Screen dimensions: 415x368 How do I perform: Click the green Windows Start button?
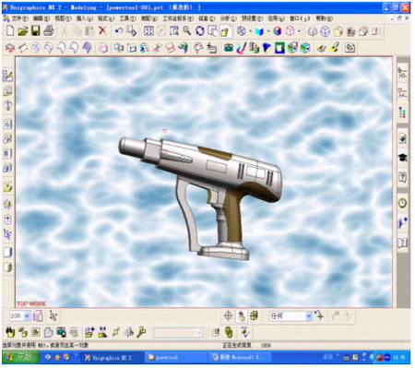pyautogui.click(x=20, y=357)
